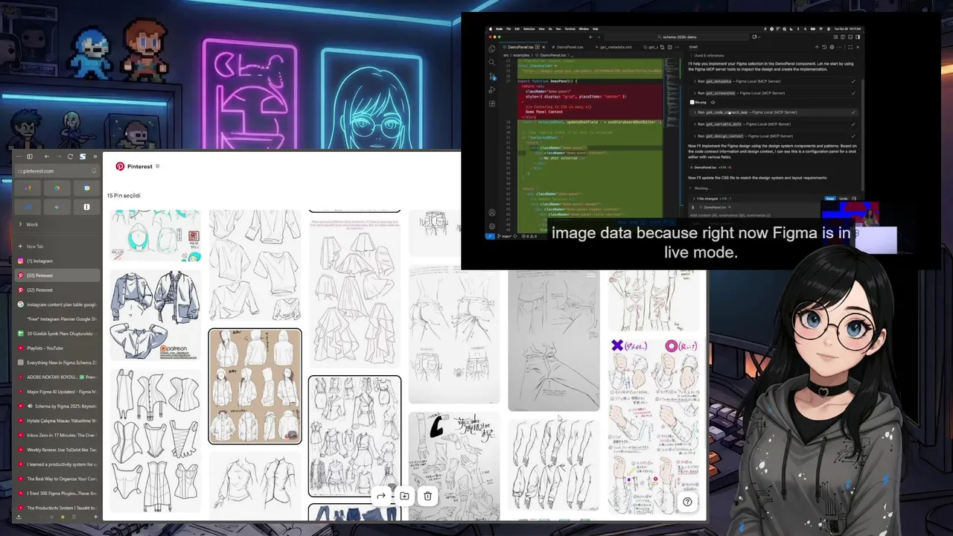Screen dimensions: 953x536
Task: Expand 'Ran get_screenshot' row in video chat
Action: [774, 93]
